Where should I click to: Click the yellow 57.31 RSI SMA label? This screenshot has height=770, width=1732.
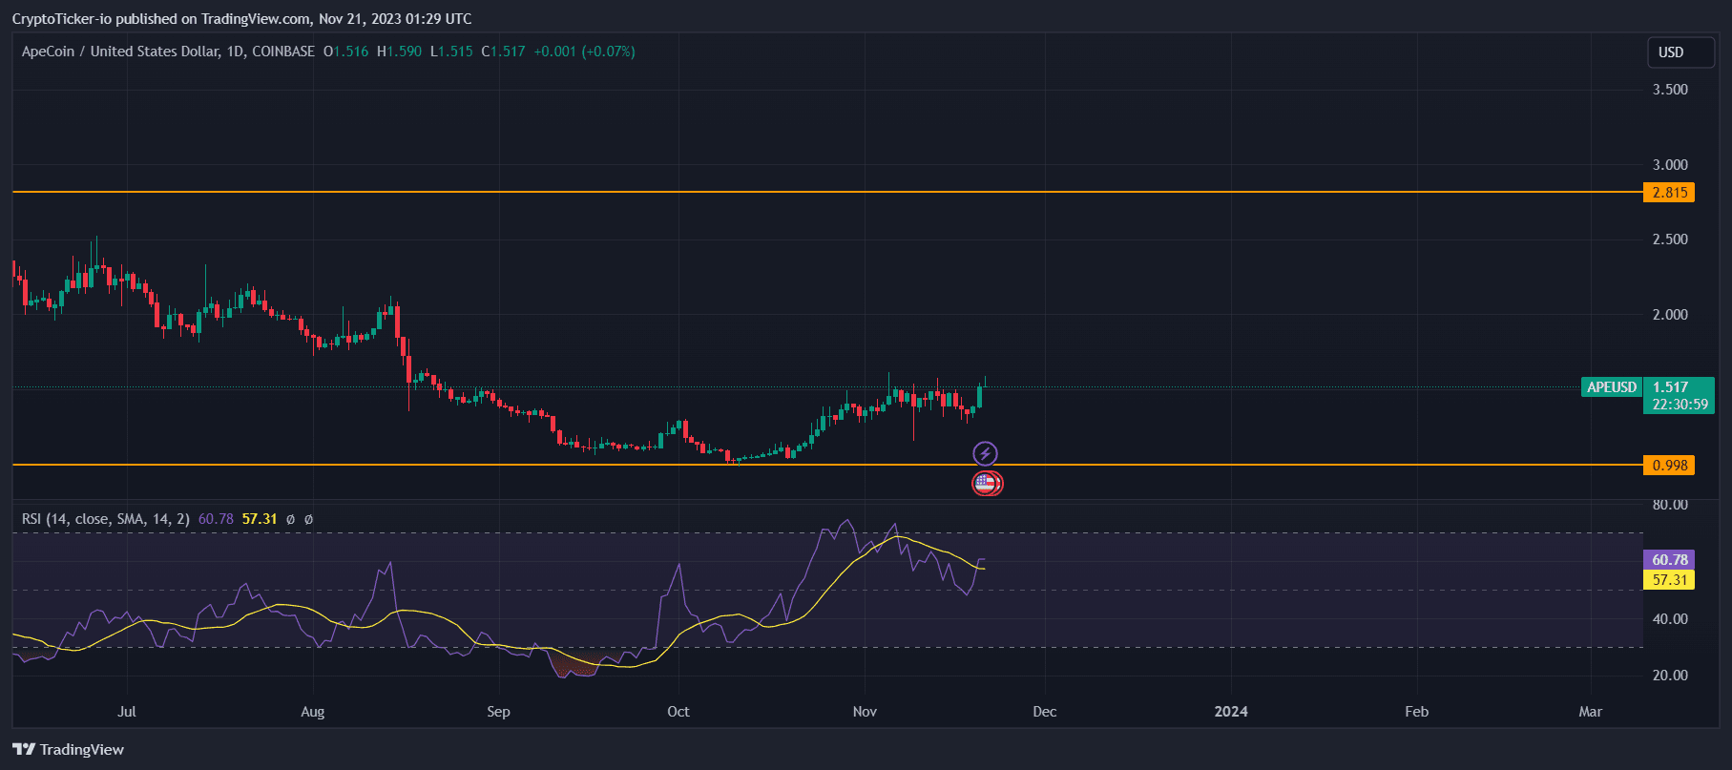pyautogui.click(x=1669, y=580)
